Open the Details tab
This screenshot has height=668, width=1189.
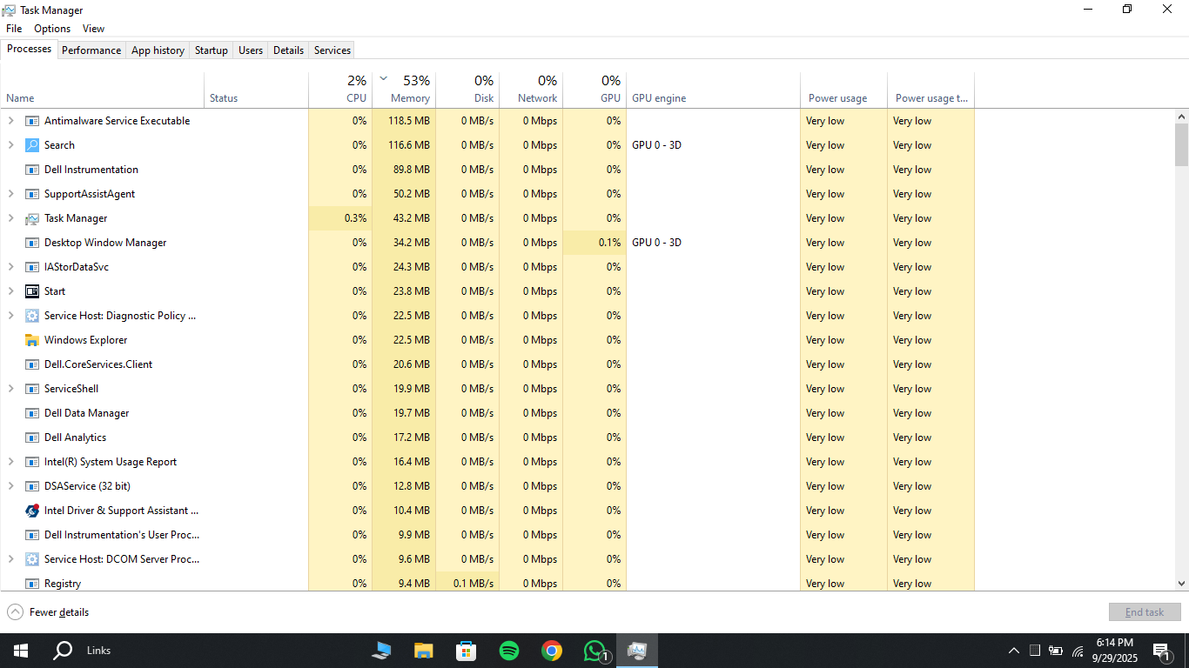(288, 50)
